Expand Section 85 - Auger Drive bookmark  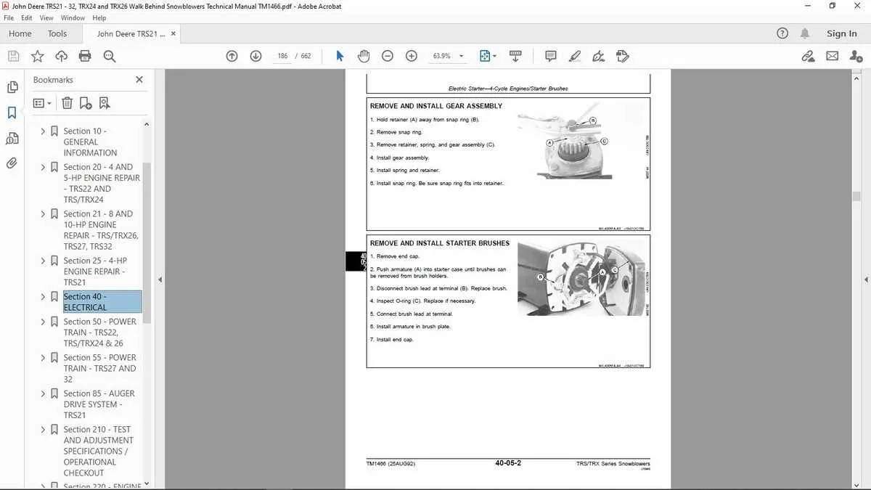(x=43, y=393)
